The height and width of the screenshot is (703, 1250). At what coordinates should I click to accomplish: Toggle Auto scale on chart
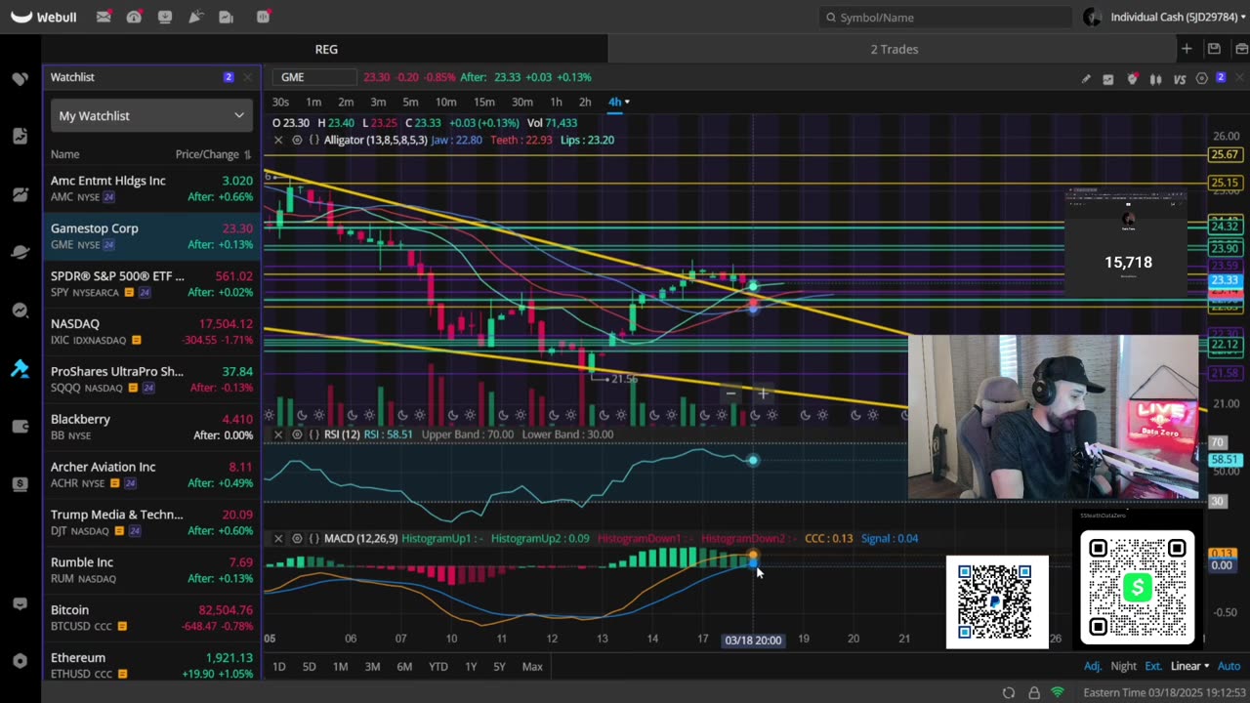[x=1229, y=666]
